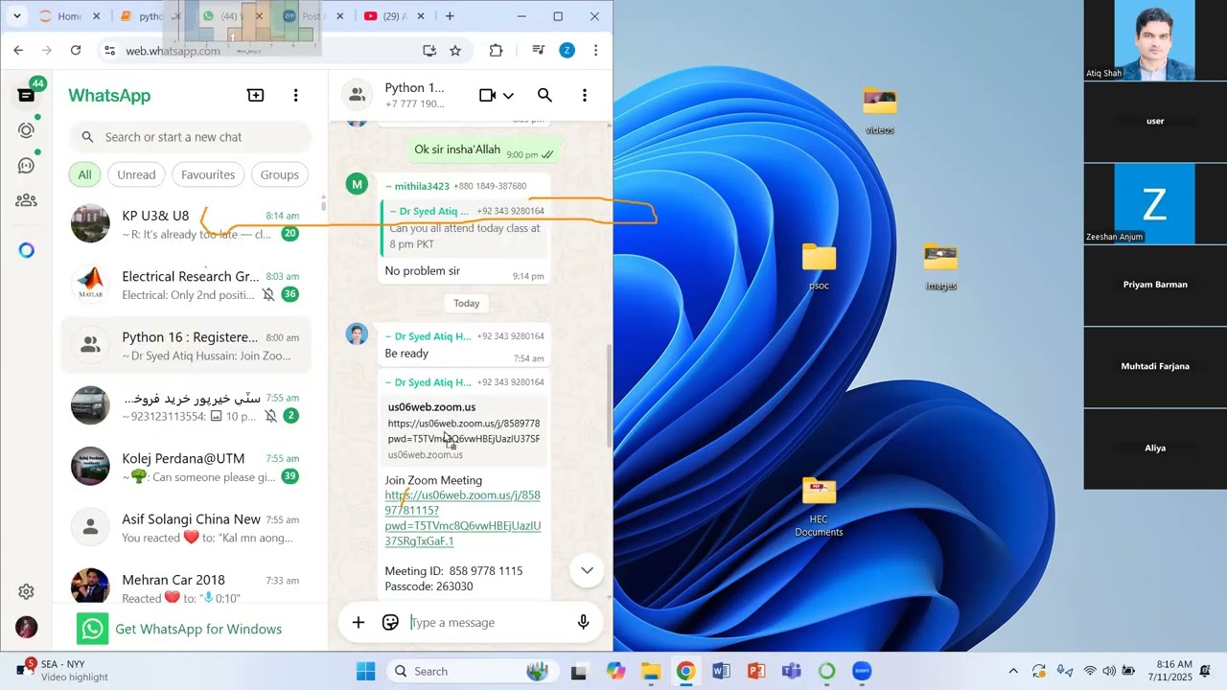
Task: Bookmark this page with the star
Action: click(455, 50)
